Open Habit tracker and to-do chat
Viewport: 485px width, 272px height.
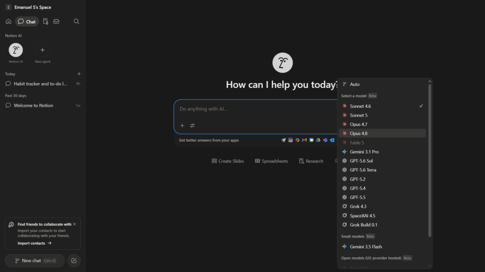43,84
